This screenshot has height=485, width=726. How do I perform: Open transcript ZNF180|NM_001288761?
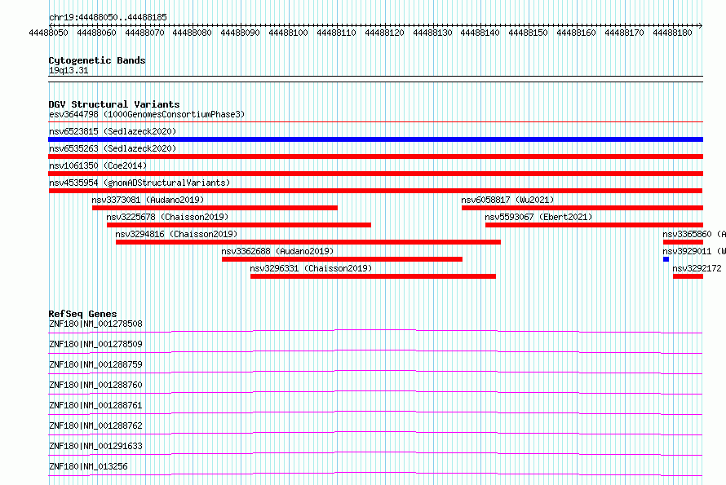tap(95, 405)
